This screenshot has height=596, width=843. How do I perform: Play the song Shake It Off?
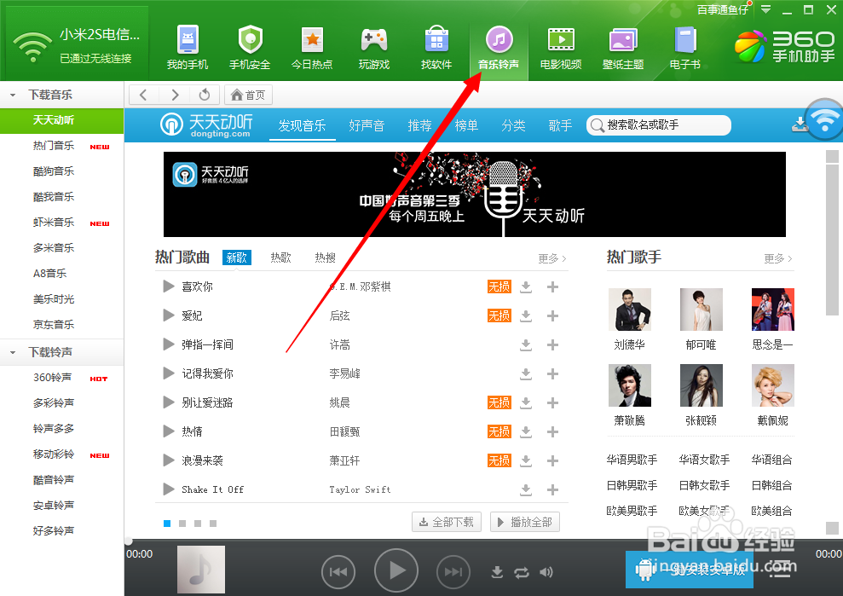point(169,489)
